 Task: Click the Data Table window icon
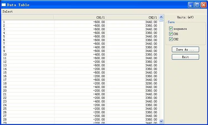[x=4, y=5]
